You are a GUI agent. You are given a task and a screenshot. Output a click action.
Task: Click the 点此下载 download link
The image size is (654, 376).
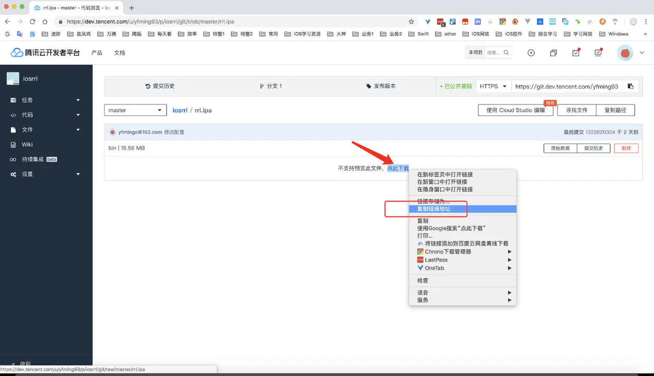point(398,168)
